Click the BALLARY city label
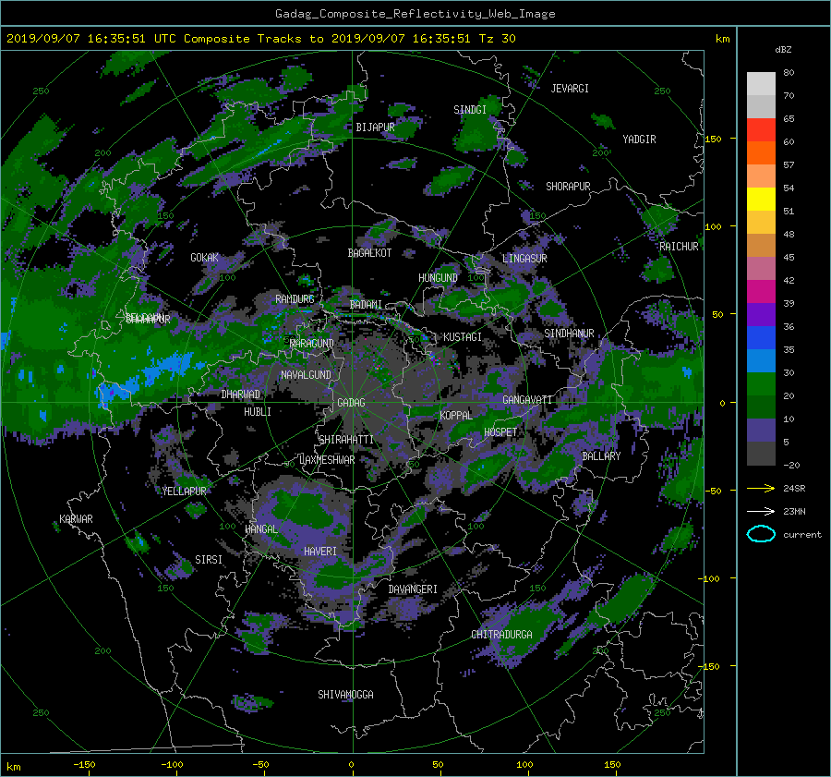The height and width of the screenshot is (777, 831). 601,456
